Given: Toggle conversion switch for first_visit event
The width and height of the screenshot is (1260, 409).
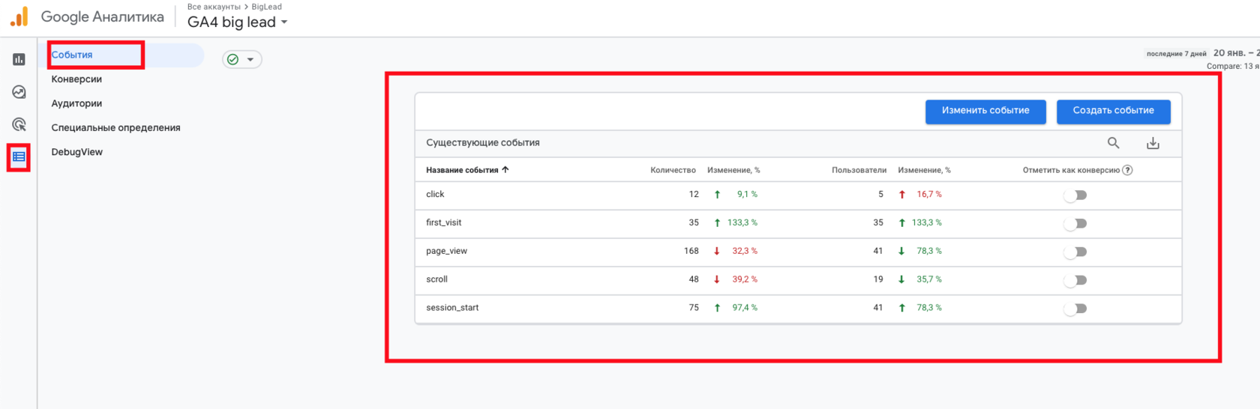Looking at the screenshot, I should (1075, 223).
